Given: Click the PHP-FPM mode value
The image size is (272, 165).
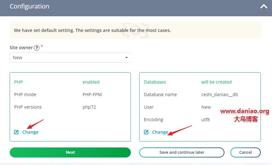Looking at the screenshot, I should [92, 95].
